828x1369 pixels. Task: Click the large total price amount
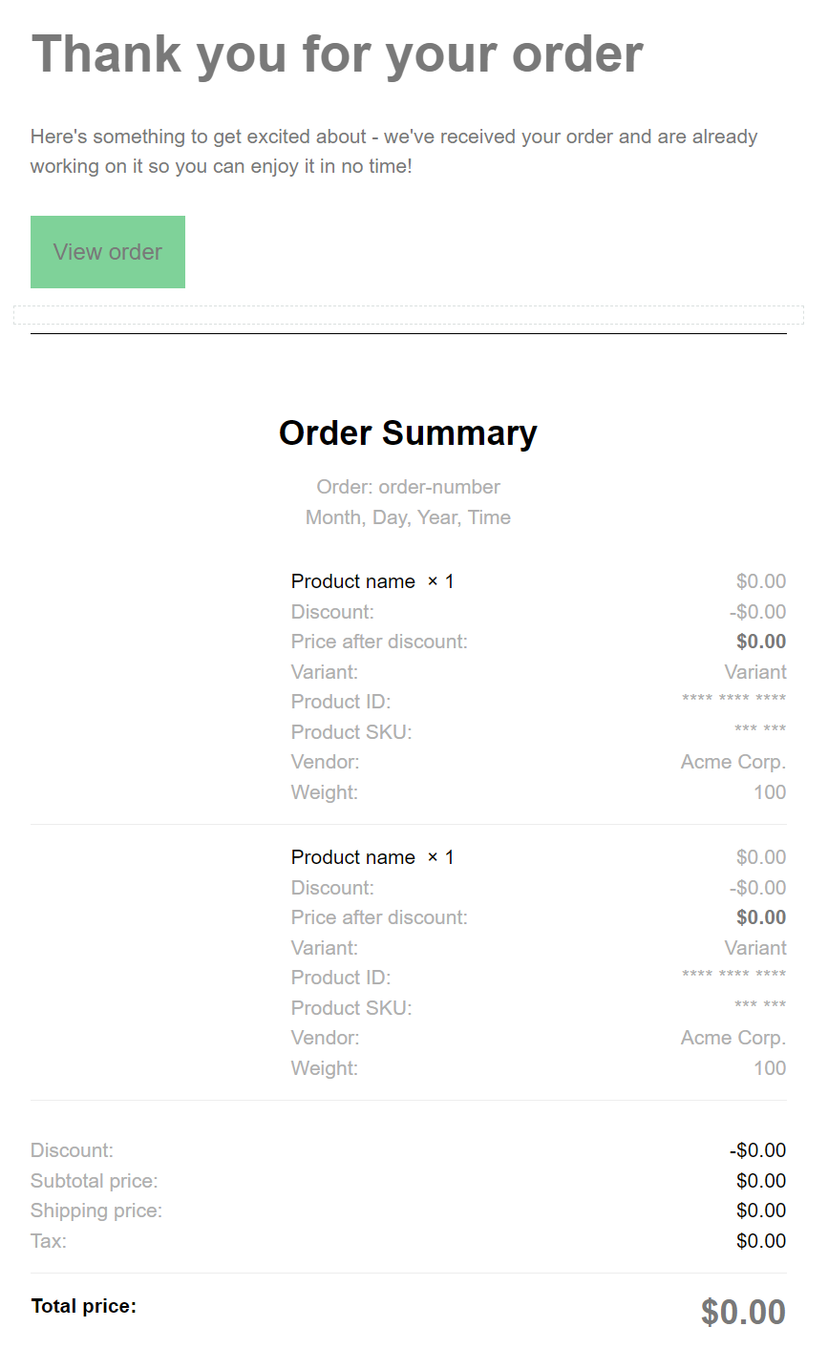click(x=743, y=1312)
